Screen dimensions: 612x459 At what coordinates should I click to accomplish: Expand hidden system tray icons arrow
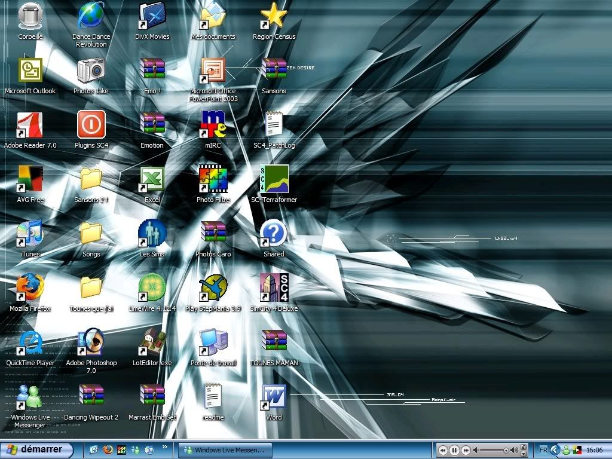[x=555, y=450]
